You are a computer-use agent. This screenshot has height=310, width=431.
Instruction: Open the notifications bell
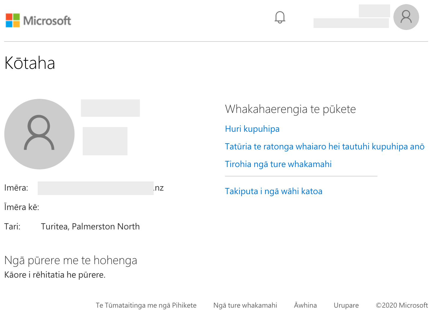[x=280, y=17]
